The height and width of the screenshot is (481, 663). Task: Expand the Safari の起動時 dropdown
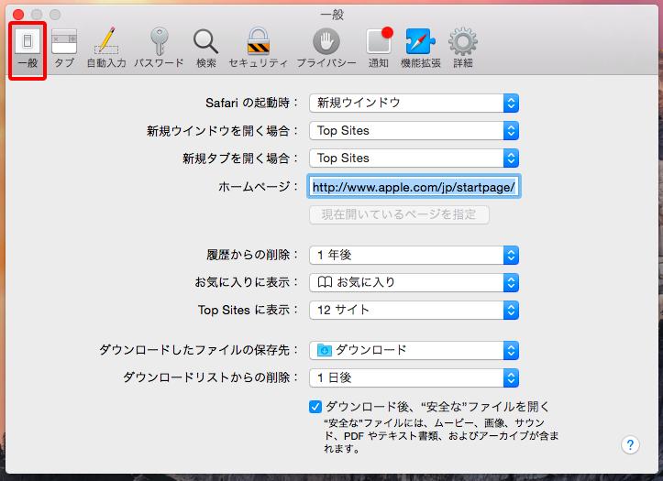[x=414, y=103]
